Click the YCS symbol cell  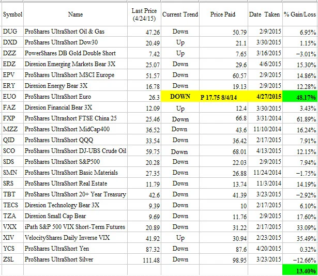12,249
